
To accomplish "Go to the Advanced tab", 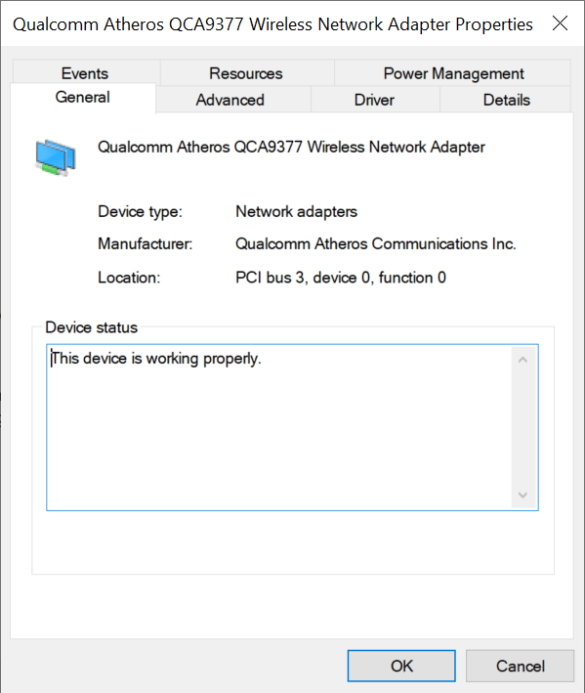I will [230, 100].
